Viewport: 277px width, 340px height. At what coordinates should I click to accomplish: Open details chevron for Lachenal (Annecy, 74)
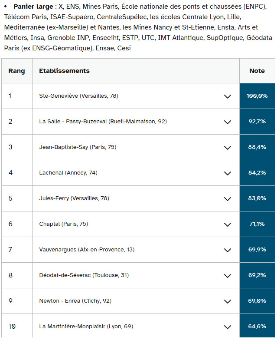[227, 173]
